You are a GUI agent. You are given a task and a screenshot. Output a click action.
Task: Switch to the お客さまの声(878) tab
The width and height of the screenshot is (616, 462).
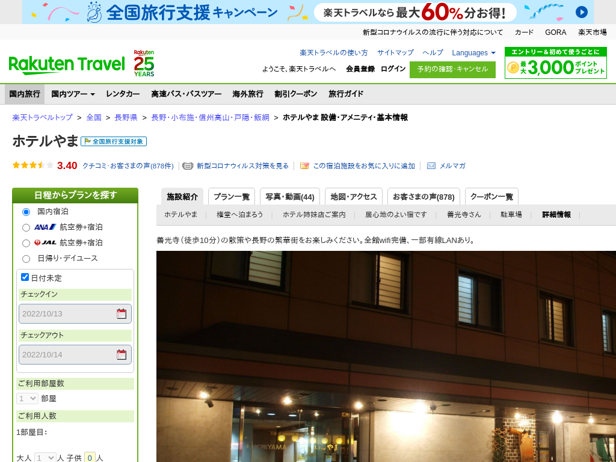423,197
